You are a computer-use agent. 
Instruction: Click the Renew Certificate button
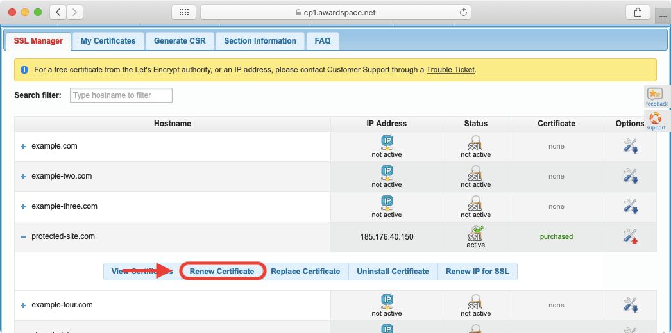pyautogui.click(x=222, y=272)
